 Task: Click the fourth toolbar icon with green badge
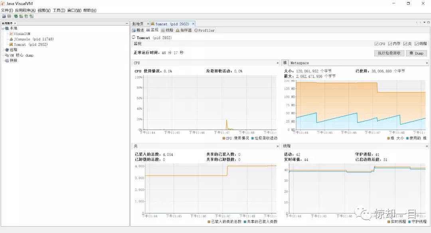coord(21,16)
